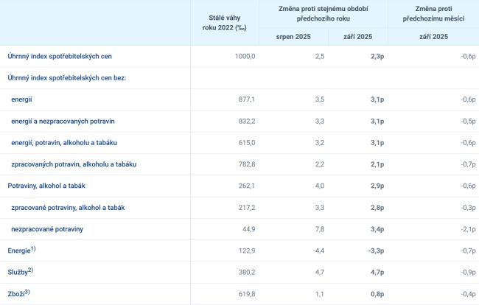
Task: Select the "Změna proti předchozímu měsíci" header
Action: click(433, 13)
